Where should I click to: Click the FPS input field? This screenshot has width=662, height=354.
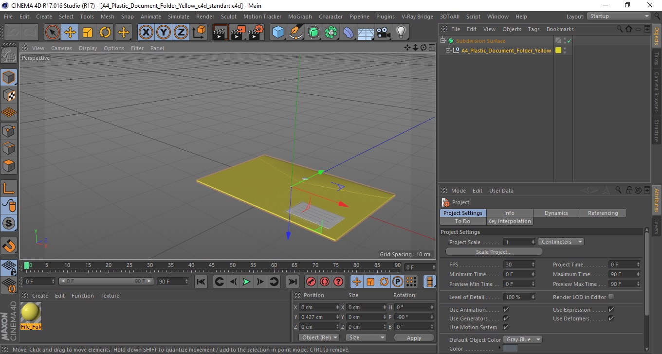click(x=519, y=265)
